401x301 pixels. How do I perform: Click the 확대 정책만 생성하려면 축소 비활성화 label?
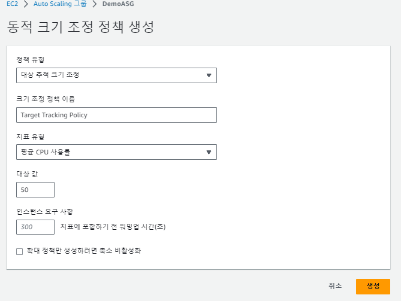[x=84, y=251]
